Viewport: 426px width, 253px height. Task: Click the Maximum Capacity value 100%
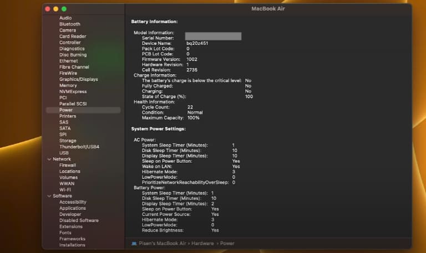tap(194, 118)
